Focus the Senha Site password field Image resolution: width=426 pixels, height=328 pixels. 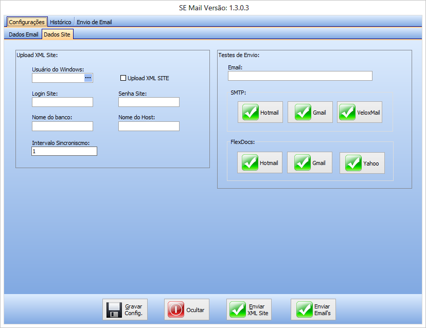pyautogui.click(x=149, y=102)
